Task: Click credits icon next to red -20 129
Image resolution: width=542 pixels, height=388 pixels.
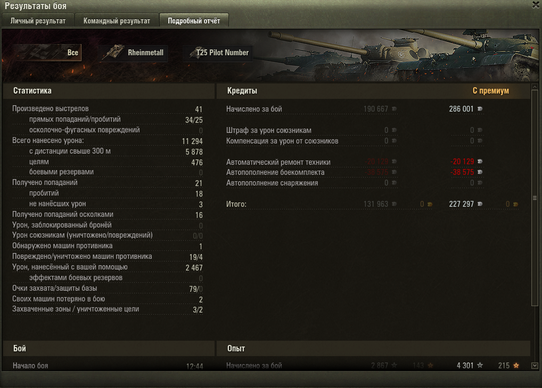Action: [480, 161]
